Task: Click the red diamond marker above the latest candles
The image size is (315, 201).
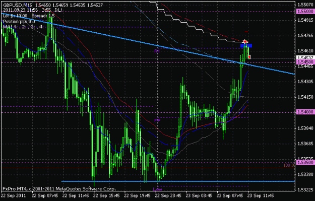Action: tap(245, 42)
